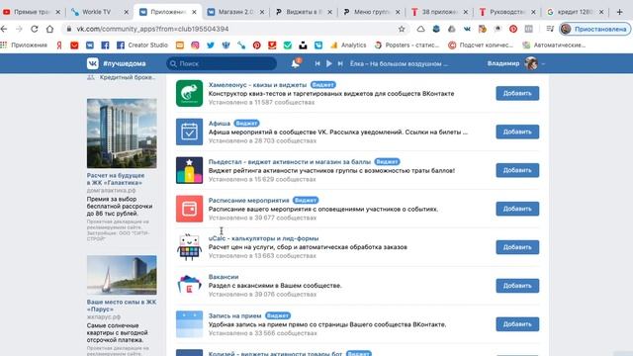The height and width of the screenshot is (356, 633).
Task: Open the Афиша calendar app icon
Action: point(189,132)
